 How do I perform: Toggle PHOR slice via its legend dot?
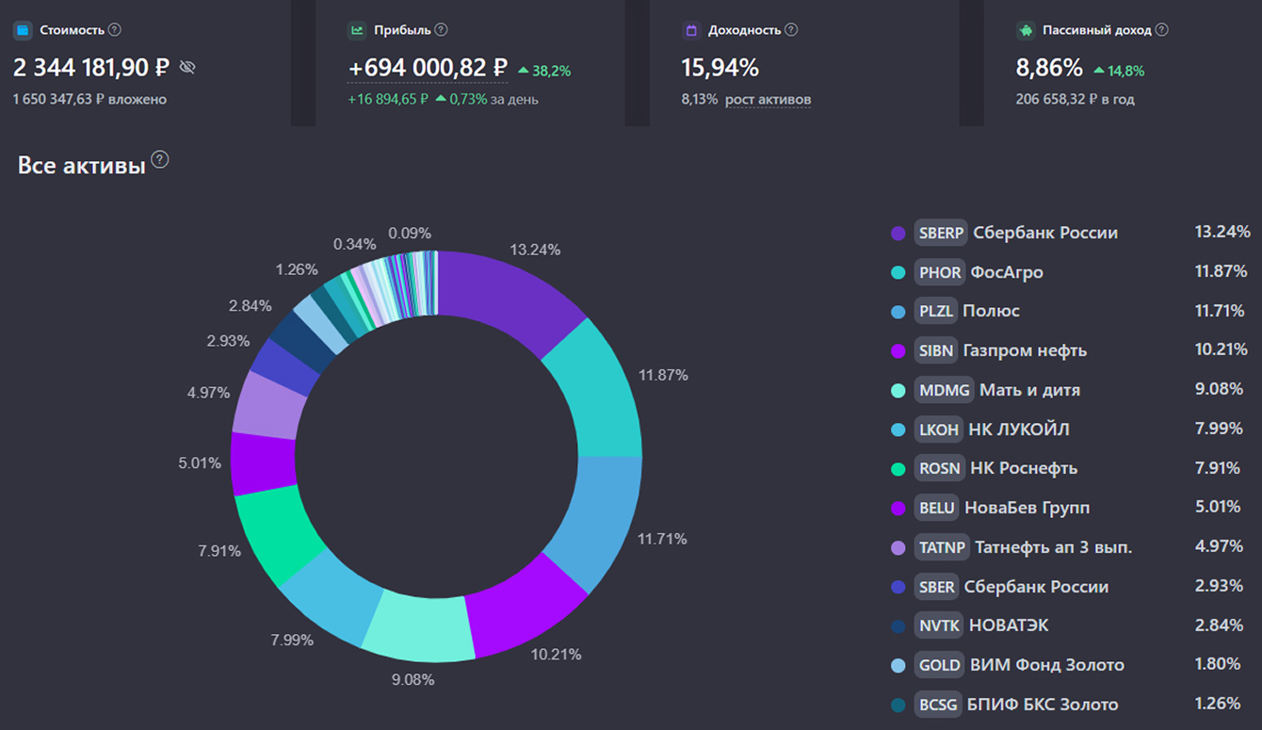(x=898, y=272)
